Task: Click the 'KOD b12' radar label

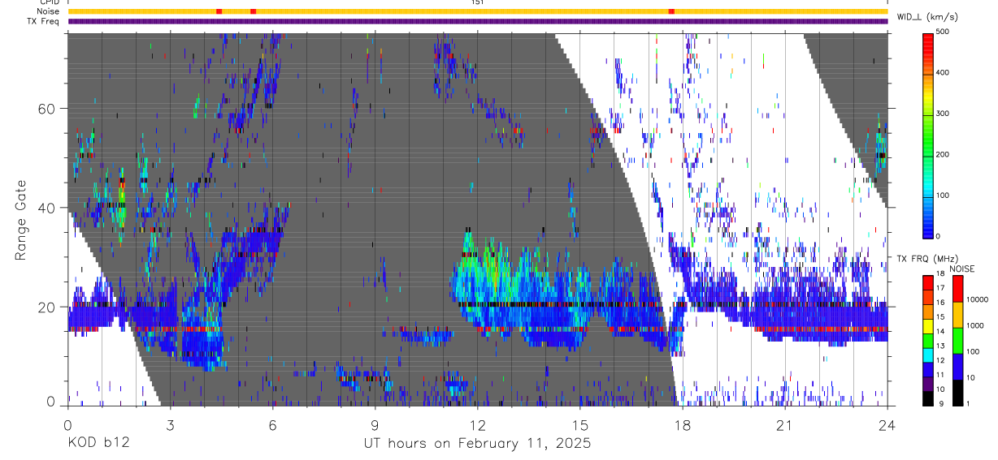Action: [x=98, y=444]
